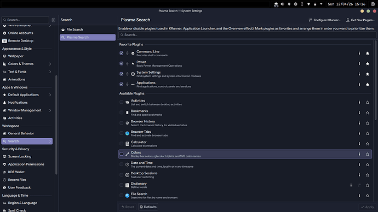Open Online Accounts settings
The image size is (378, 212).
27,33
